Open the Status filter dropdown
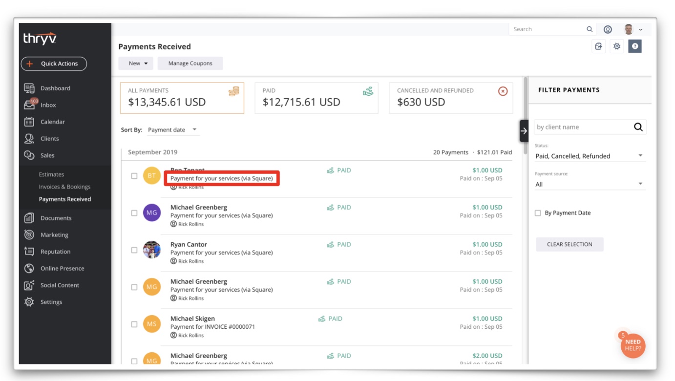675x381 pixels. 590,156
